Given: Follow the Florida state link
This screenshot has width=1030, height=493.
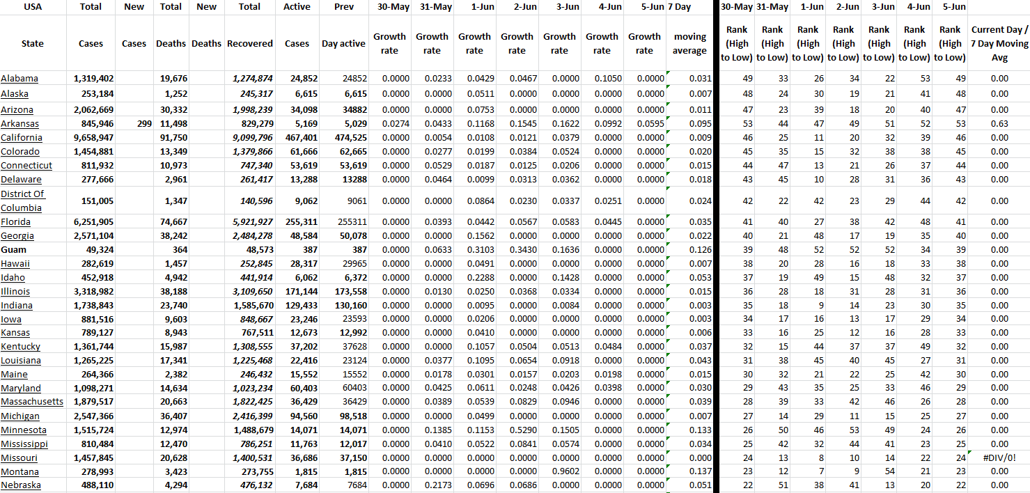Looking at the screenshot, I should (x=15, y=222).
